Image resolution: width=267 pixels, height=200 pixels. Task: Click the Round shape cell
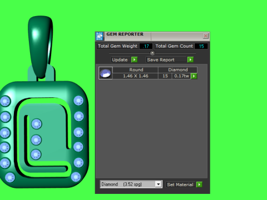click(136, 69)
